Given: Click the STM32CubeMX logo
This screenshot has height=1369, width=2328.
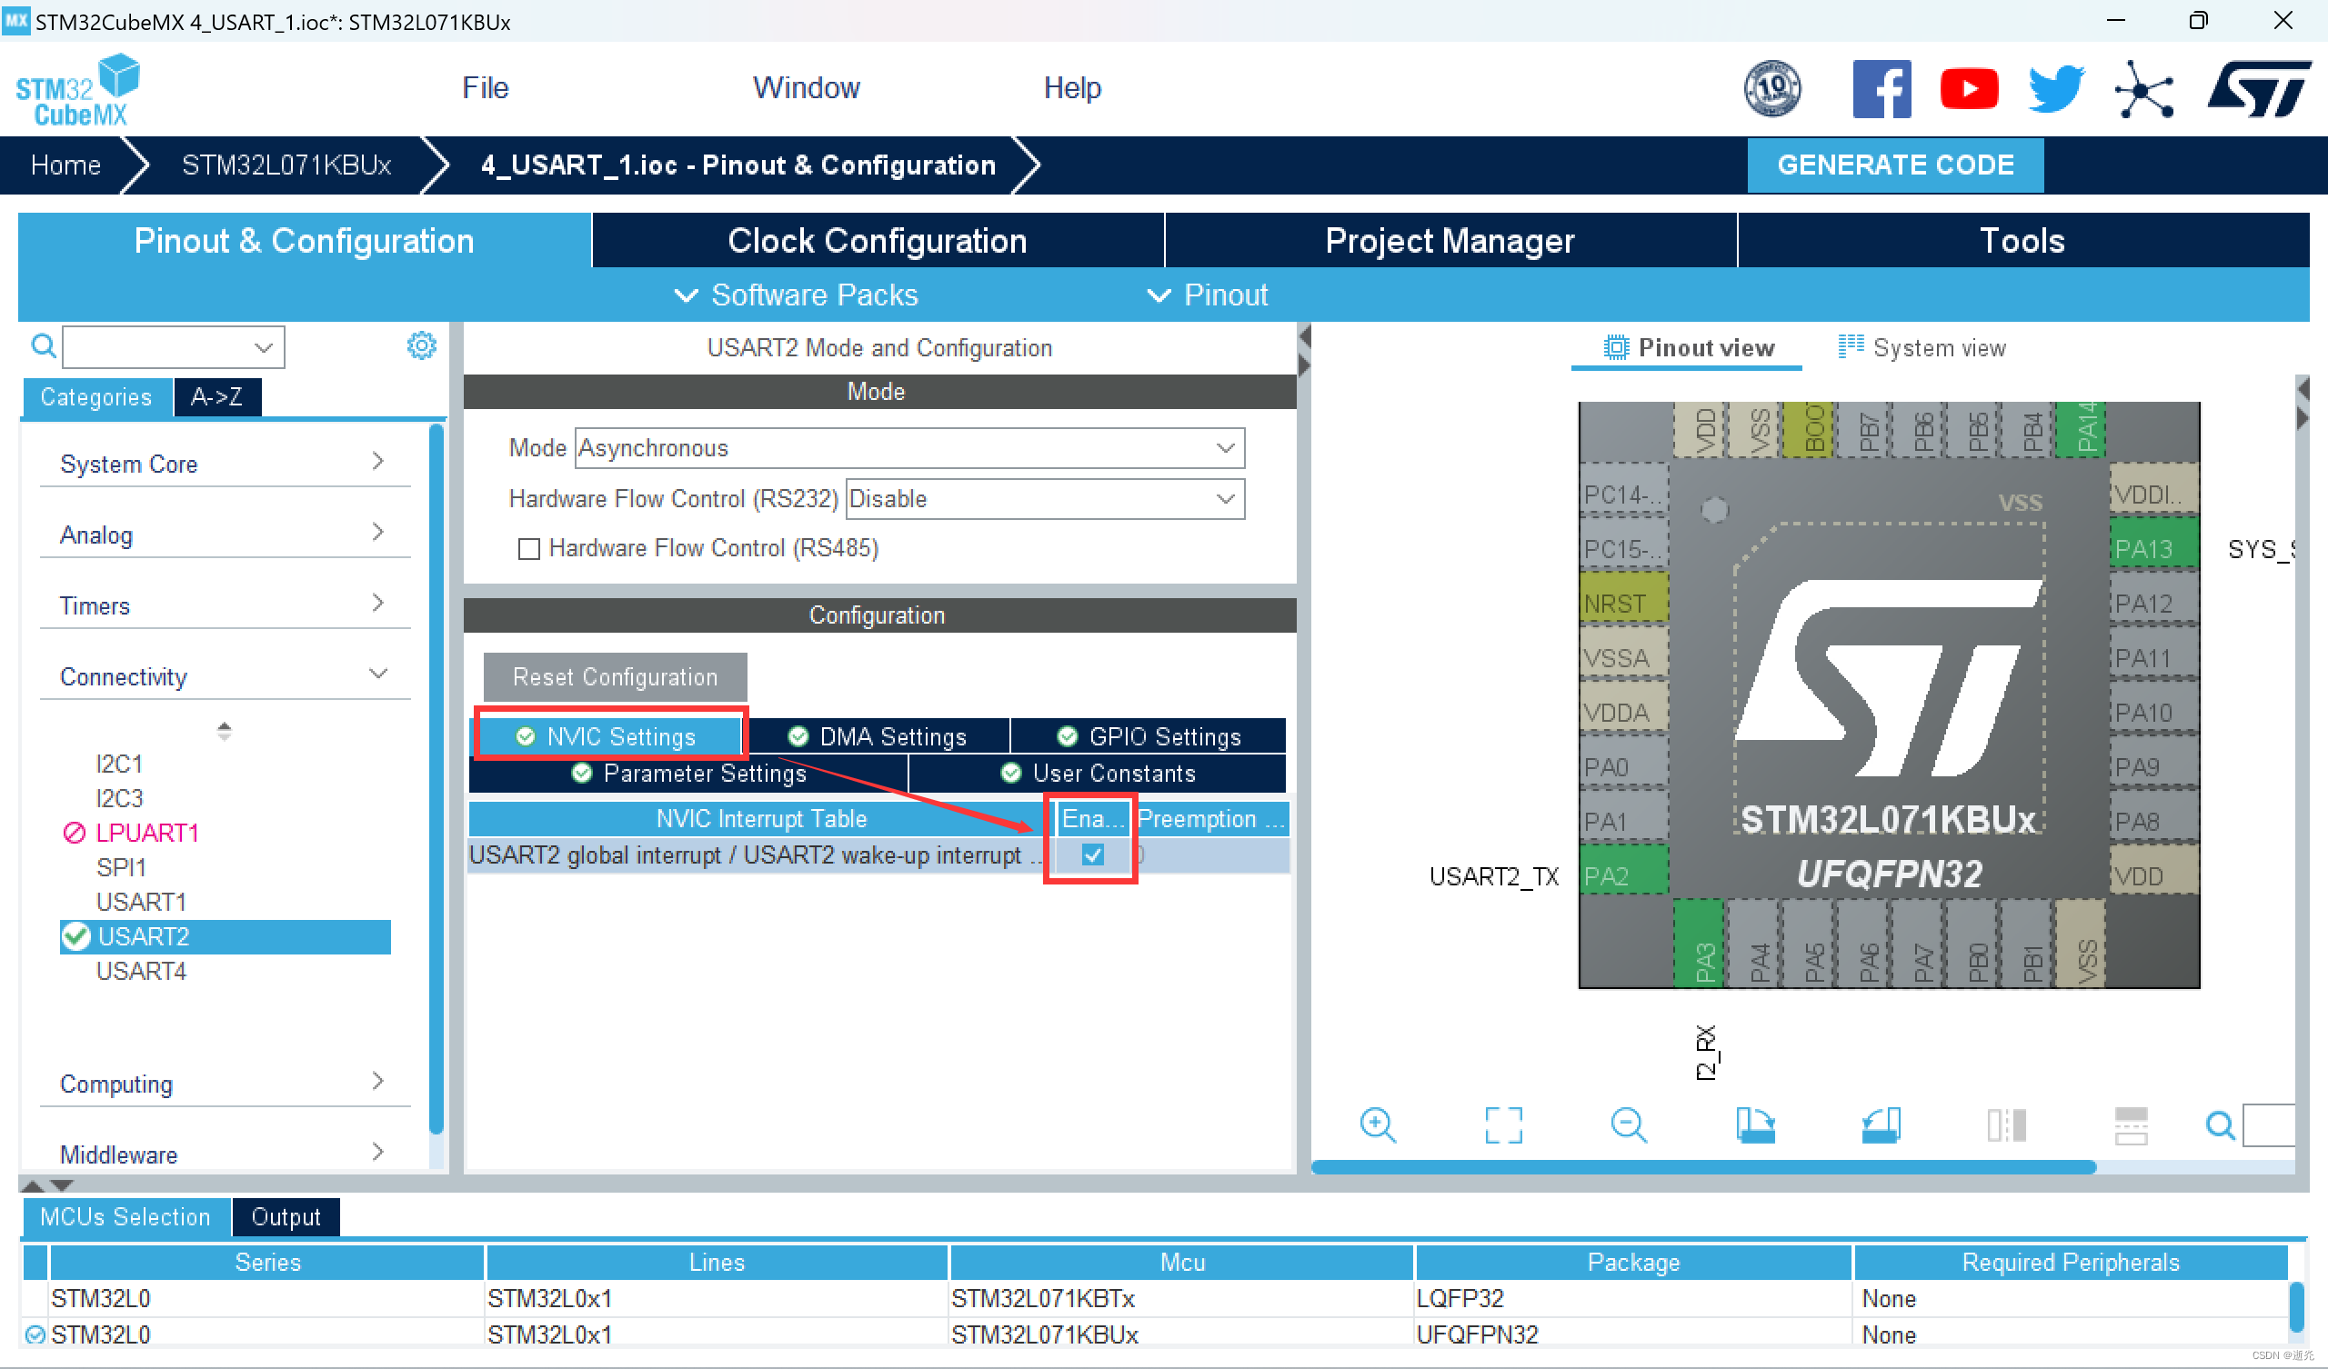Looking at the screenshot, I should point(77,90).
